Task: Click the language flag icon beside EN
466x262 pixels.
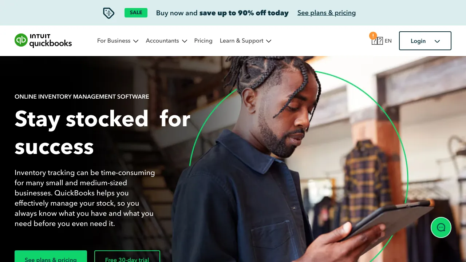Action: [377, 41]
